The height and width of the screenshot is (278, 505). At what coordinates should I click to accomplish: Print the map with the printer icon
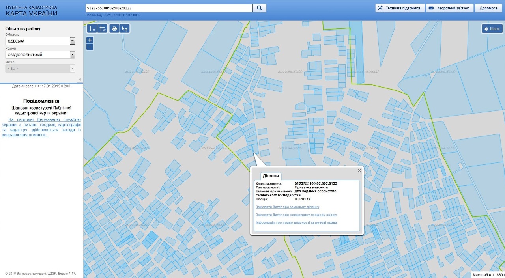(x=114, y=28)
